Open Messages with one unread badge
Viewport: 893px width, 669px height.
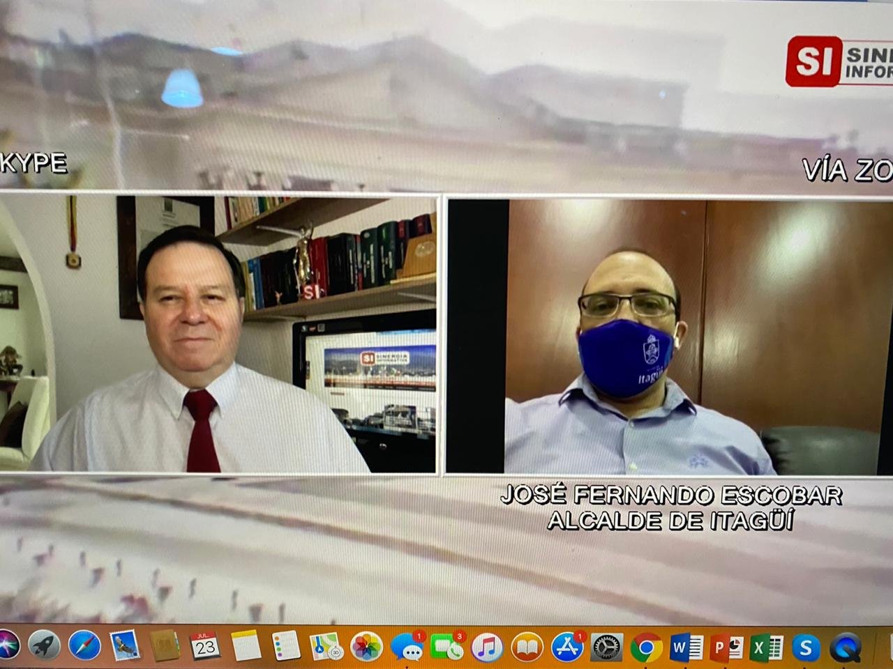[407, 647]
